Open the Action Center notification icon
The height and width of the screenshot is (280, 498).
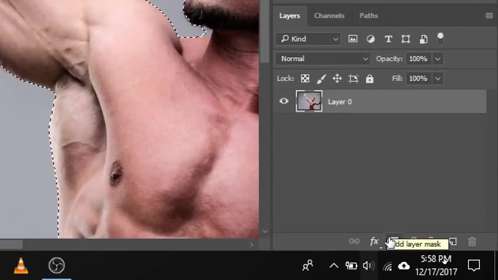pyautogui.click(x=474, y=265)
